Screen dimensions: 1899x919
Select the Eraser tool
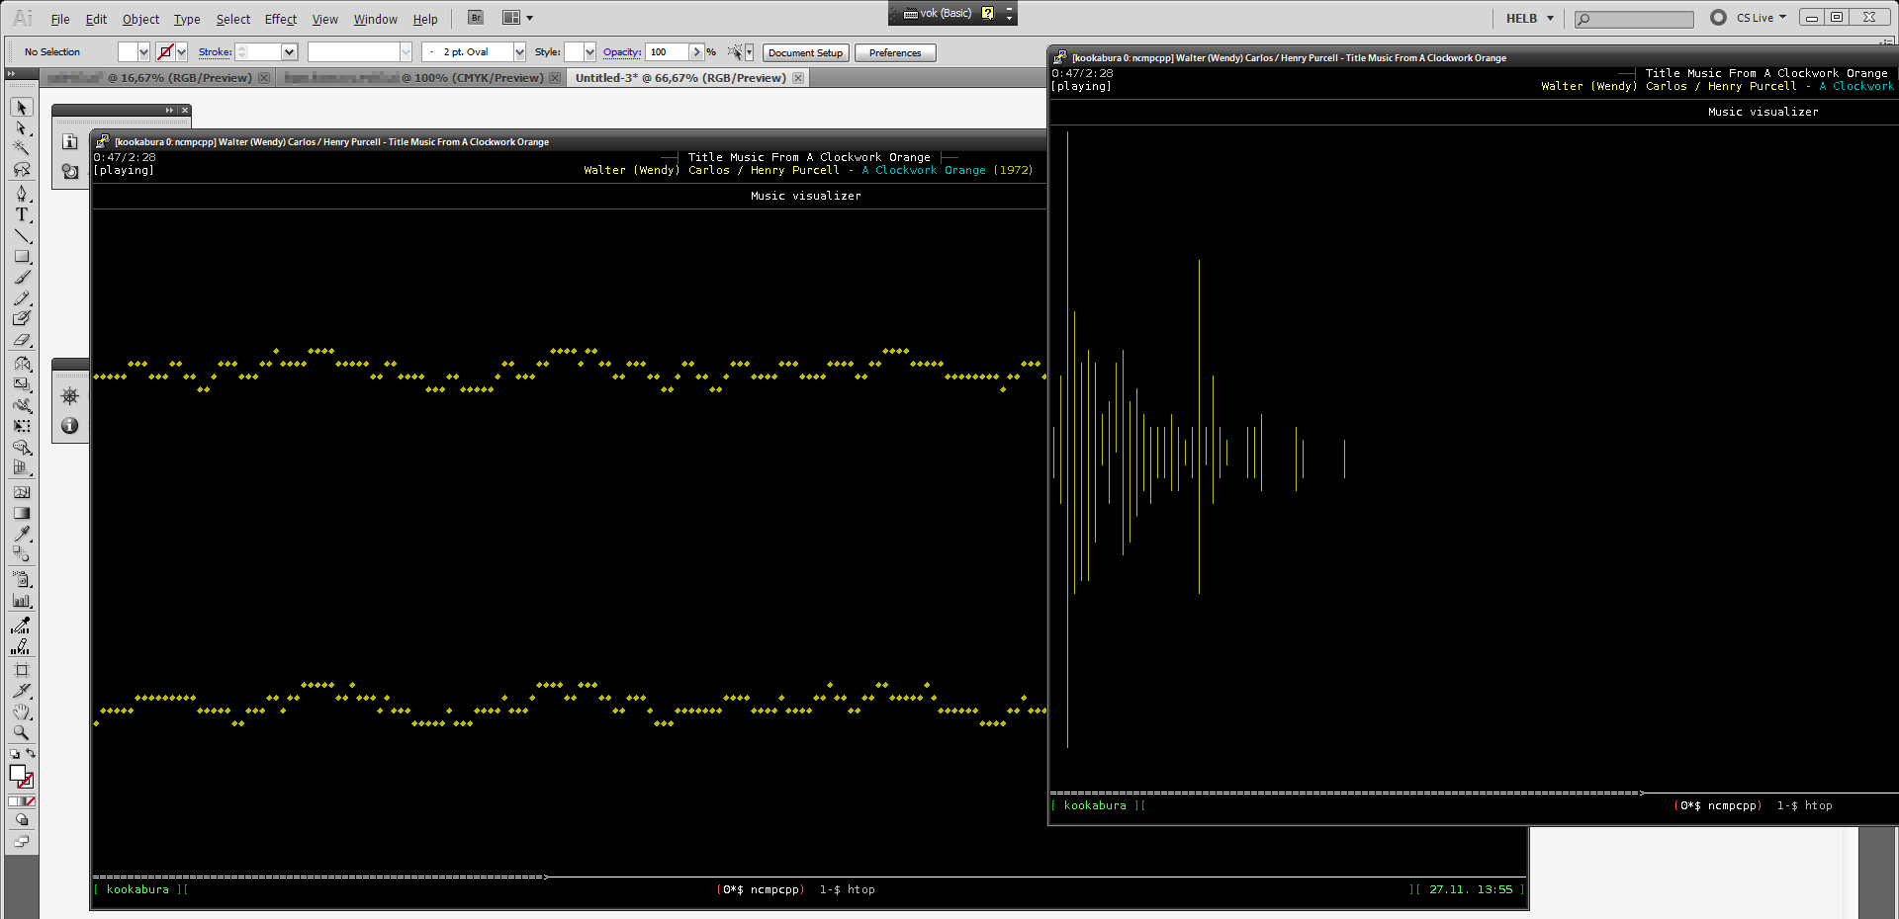(22, 339)
